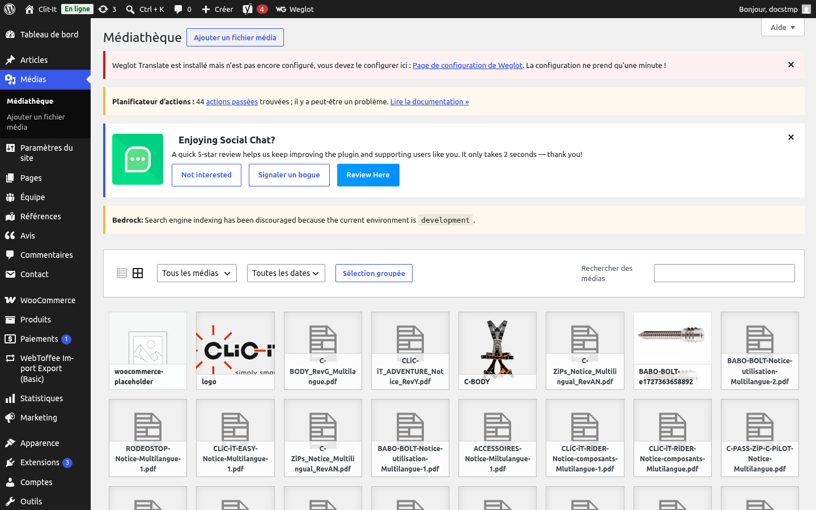Image resolution: width=816 pixels, height=510 pixels.
Task: Click the comments bubble in admin bar
Action: click(182, 9)
